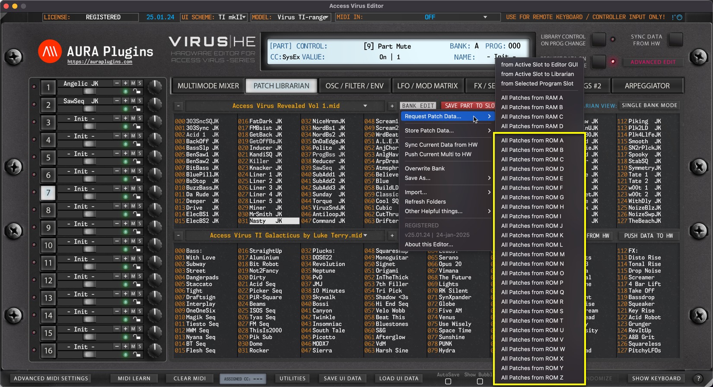Open the Access Virus Revealed bank dropdown

[365, 106]
